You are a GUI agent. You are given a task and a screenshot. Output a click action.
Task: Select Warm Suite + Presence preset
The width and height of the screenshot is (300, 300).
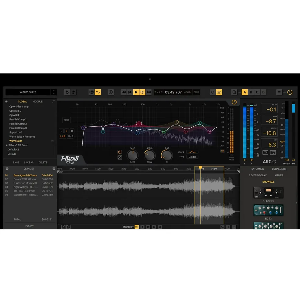pos(22,137)
